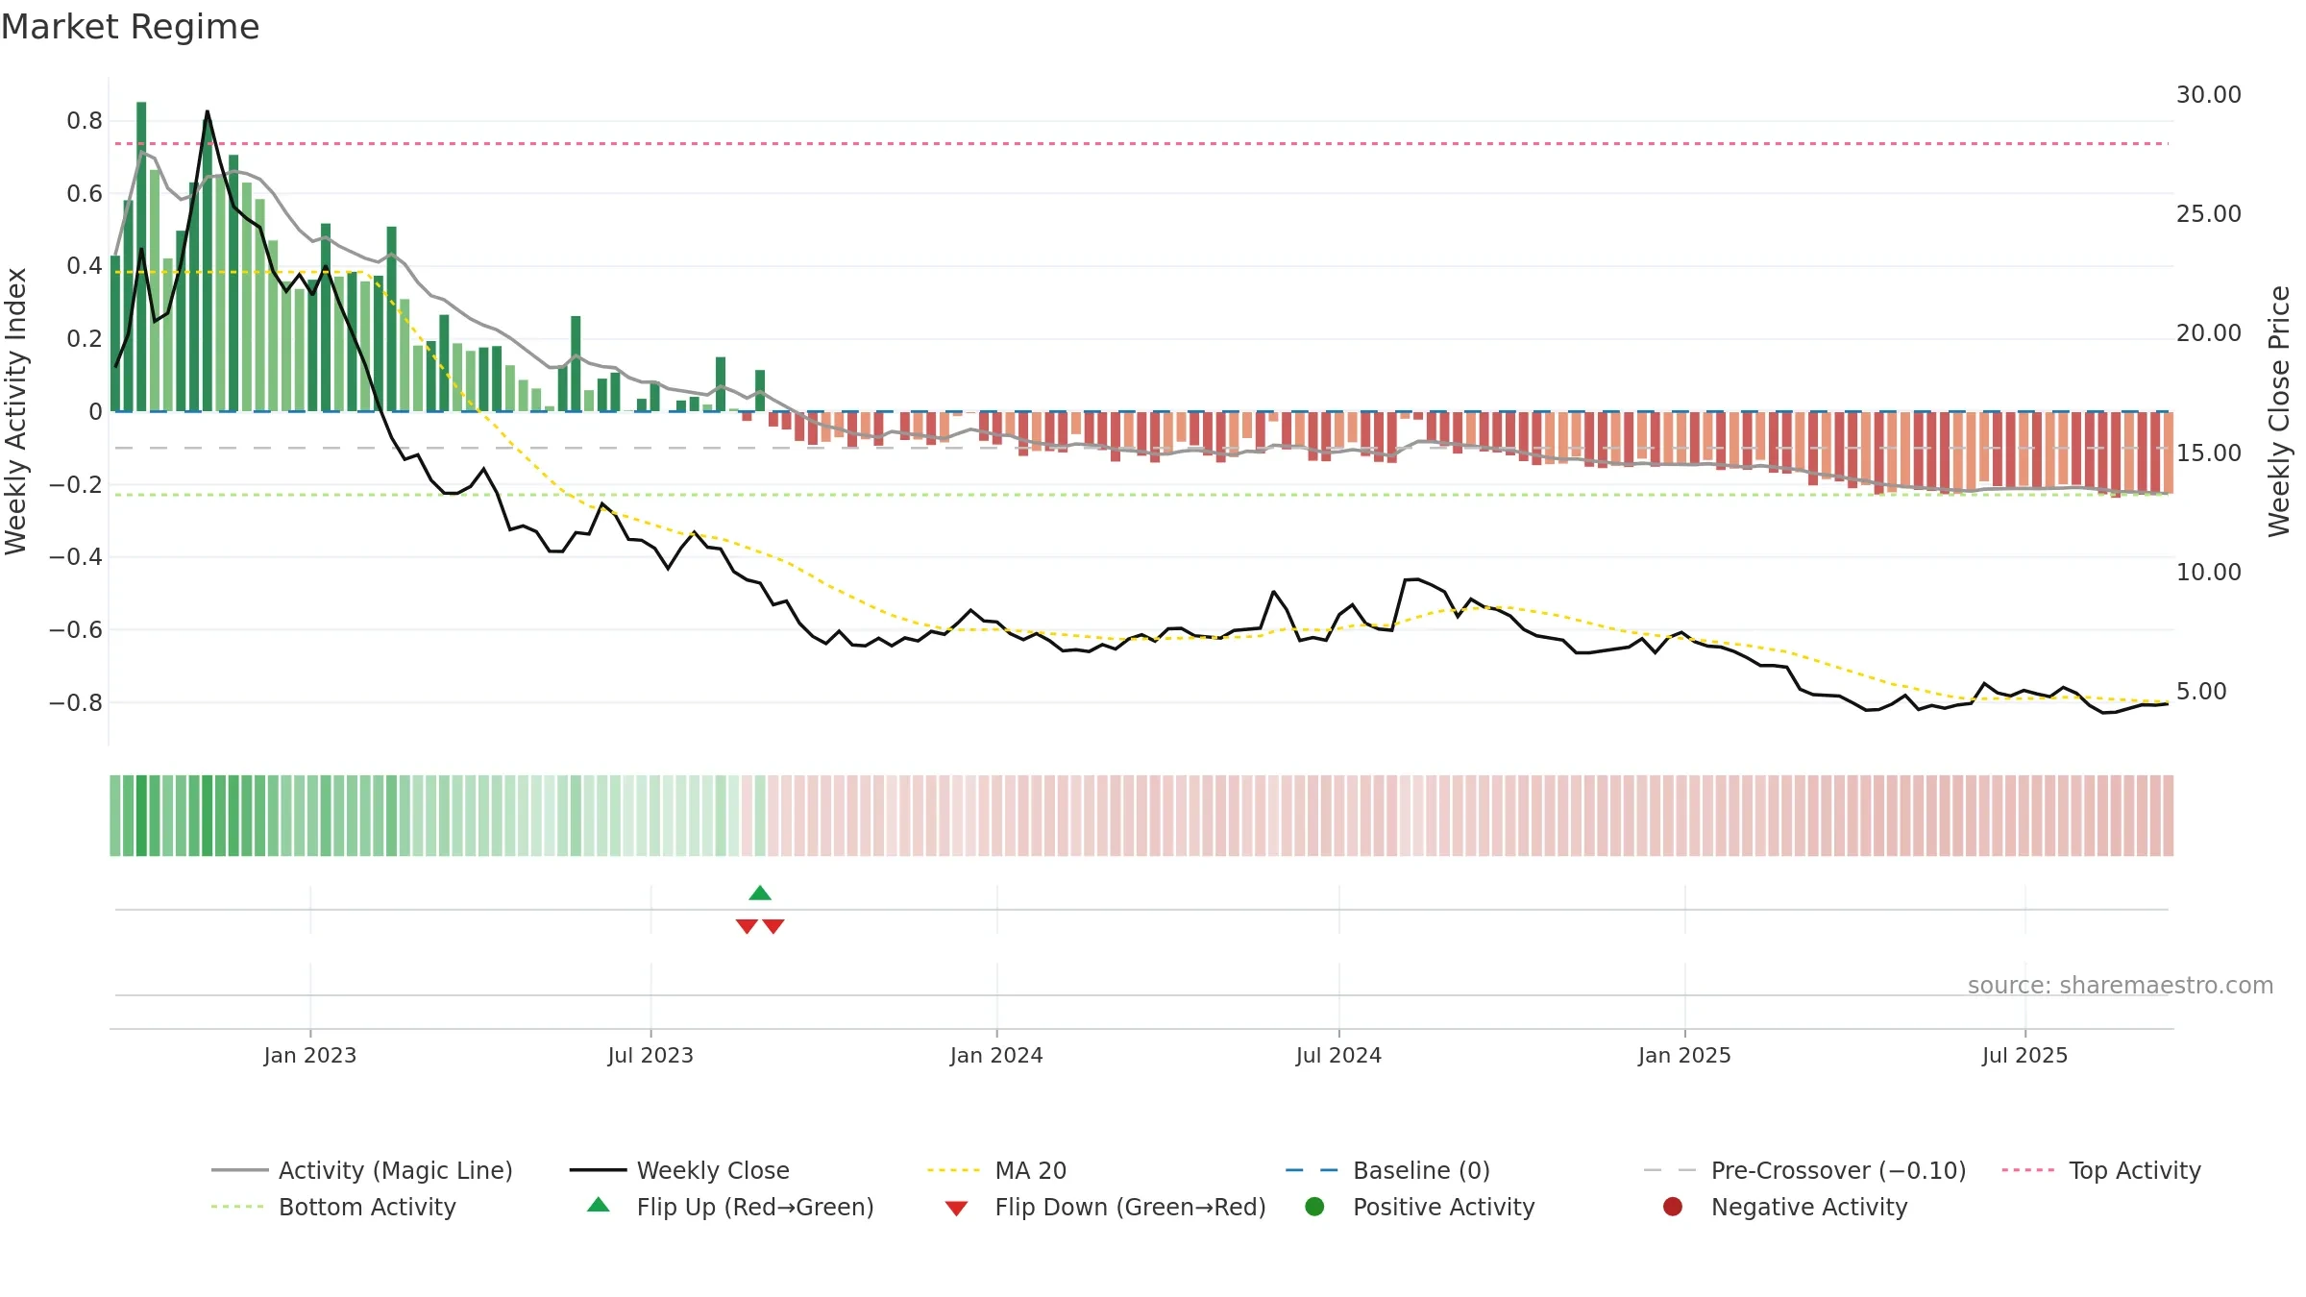Screen dimensions: 2306x1297
Task: Click the Activity (Magic Line) legend entry
Action: click(x=362, y=1170)
